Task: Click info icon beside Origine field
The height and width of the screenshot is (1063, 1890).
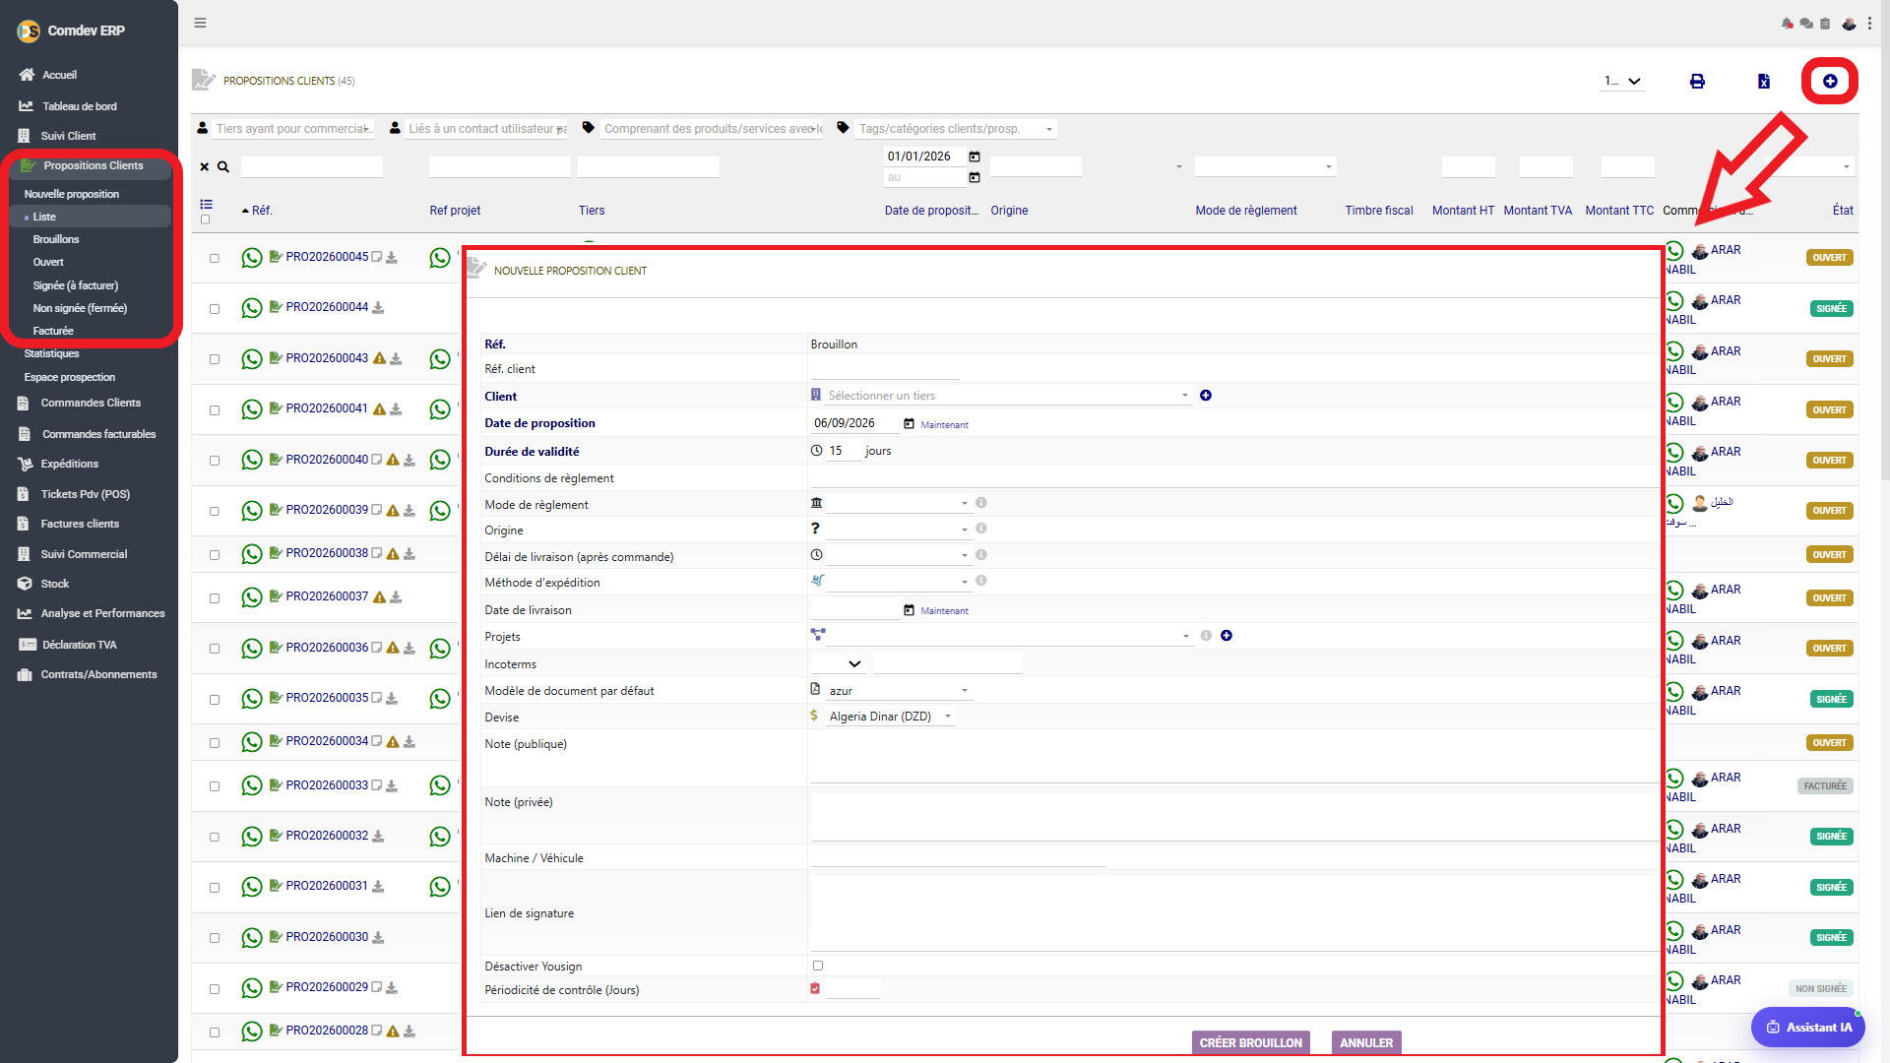Action: [981, 529]
